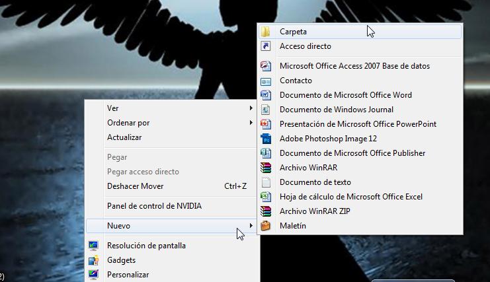Click the Maletín briefcase icon
This screenshot has width=490, height=282.
[x=266, y=226]
